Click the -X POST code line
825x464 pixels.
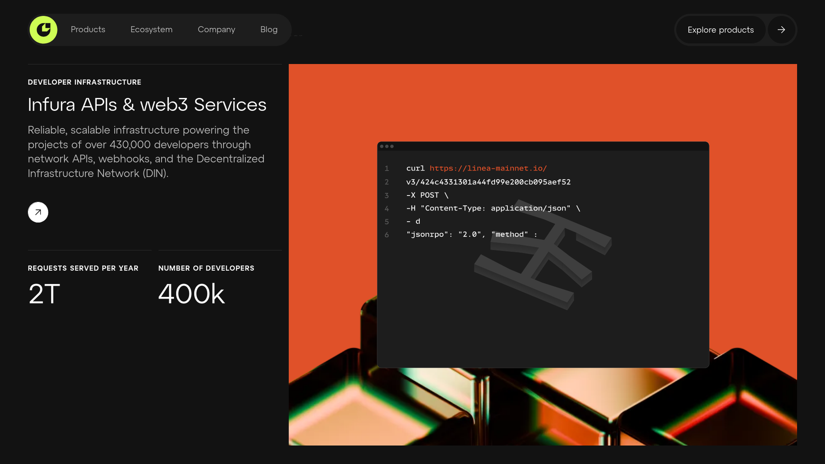coord(427,195)
